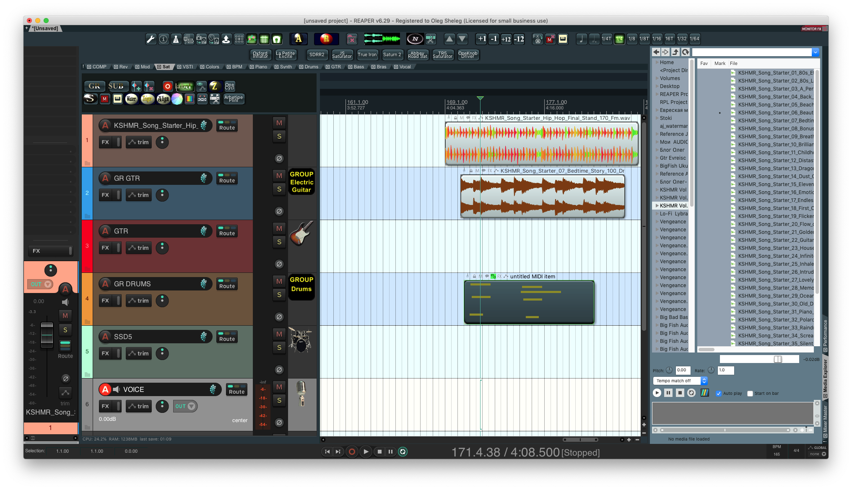Click the grid lines toolbar icon

[x=264, y=39]
